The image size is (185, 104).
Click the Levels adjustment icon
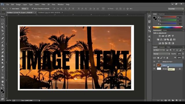[x=163, y=36]
